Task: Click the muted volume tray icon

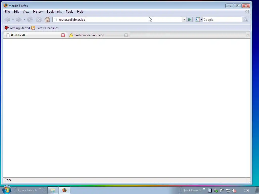Action: coord(234,190)
